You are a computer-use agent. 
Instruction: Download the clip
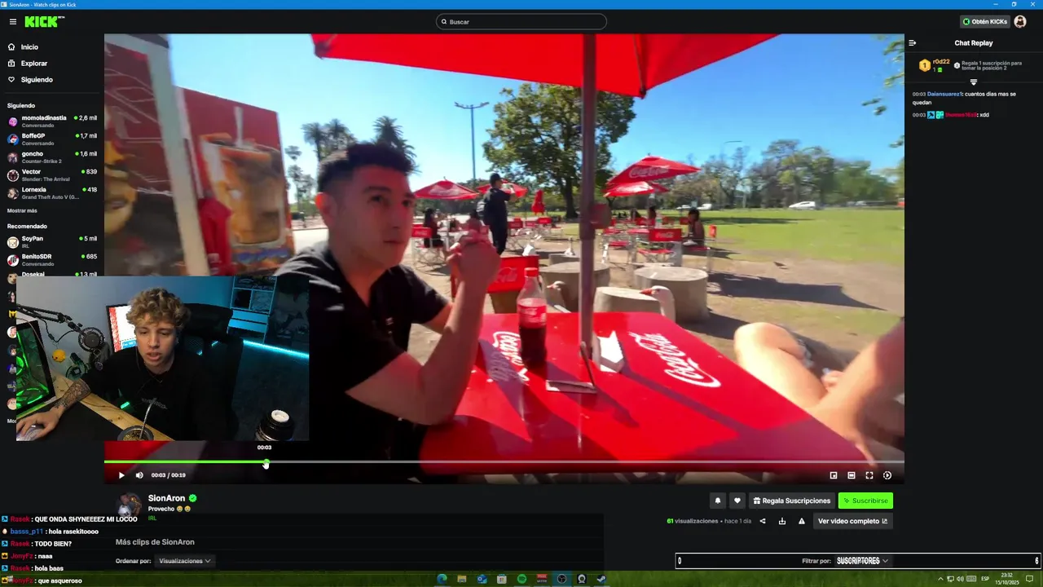pos(782,521)
